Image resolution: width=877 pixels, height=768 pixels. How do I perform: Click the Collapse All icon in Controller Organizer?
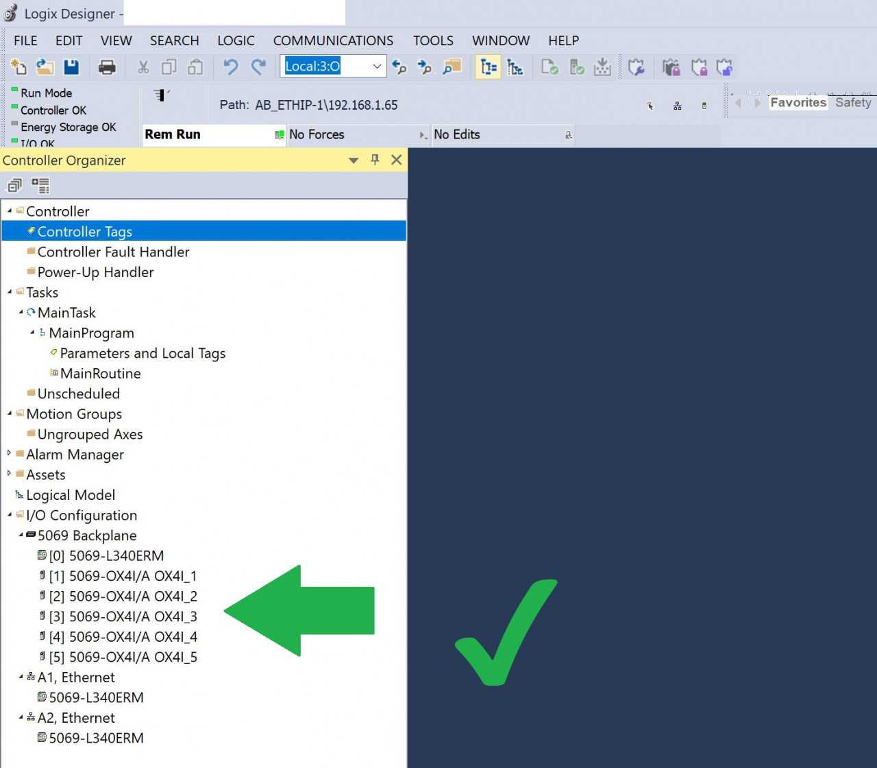14,185
